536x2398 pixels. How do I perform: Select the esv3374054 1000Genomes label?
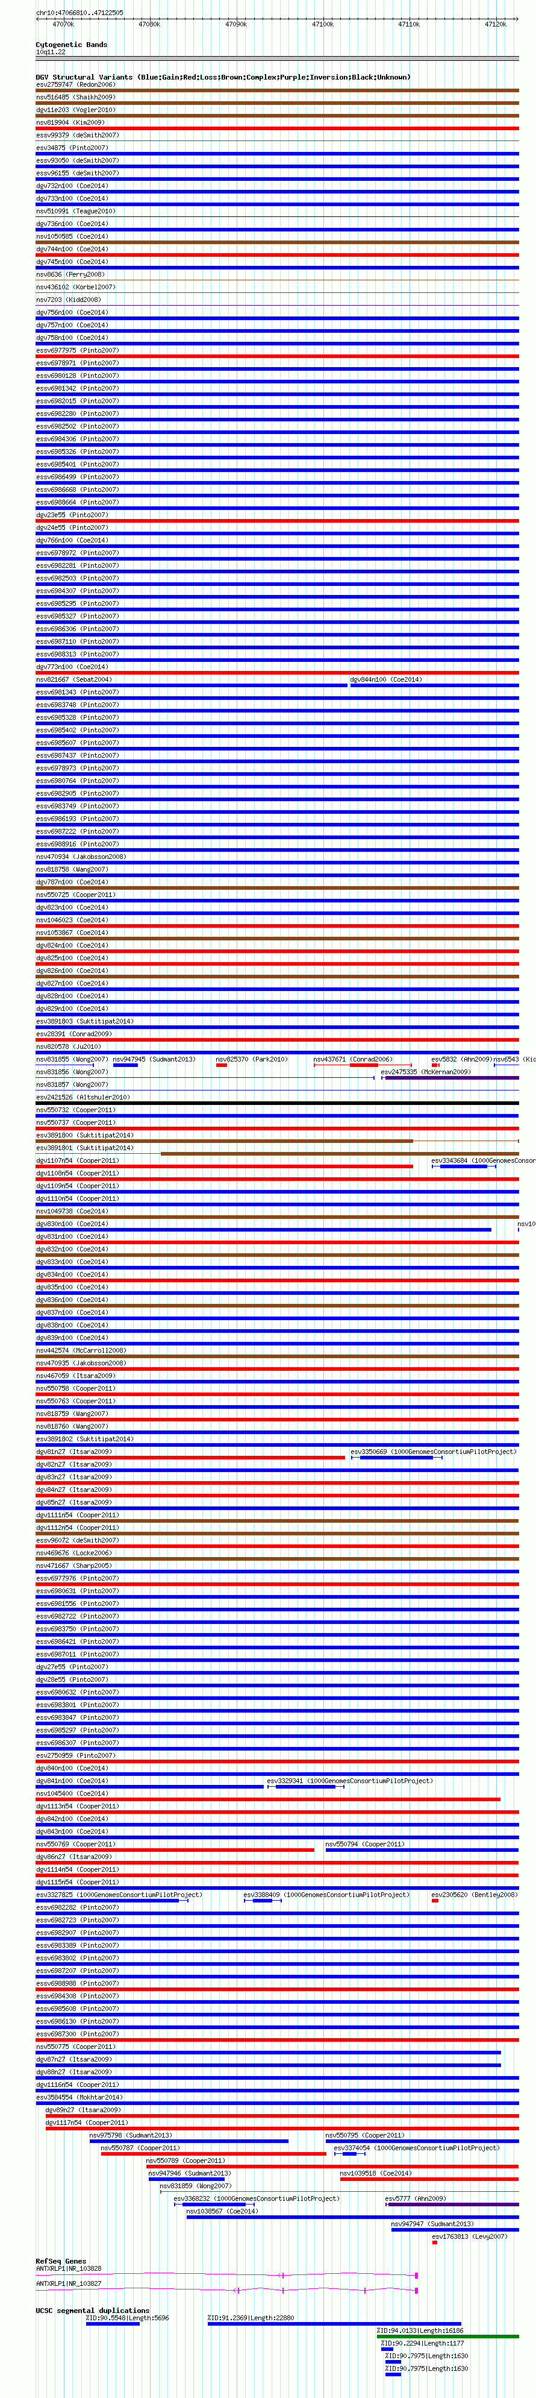(417, 2148)
